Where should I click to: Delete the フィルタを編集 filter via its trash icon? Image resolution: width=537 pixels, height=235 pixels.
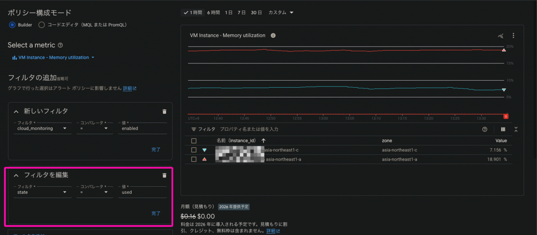click(164, 175)
